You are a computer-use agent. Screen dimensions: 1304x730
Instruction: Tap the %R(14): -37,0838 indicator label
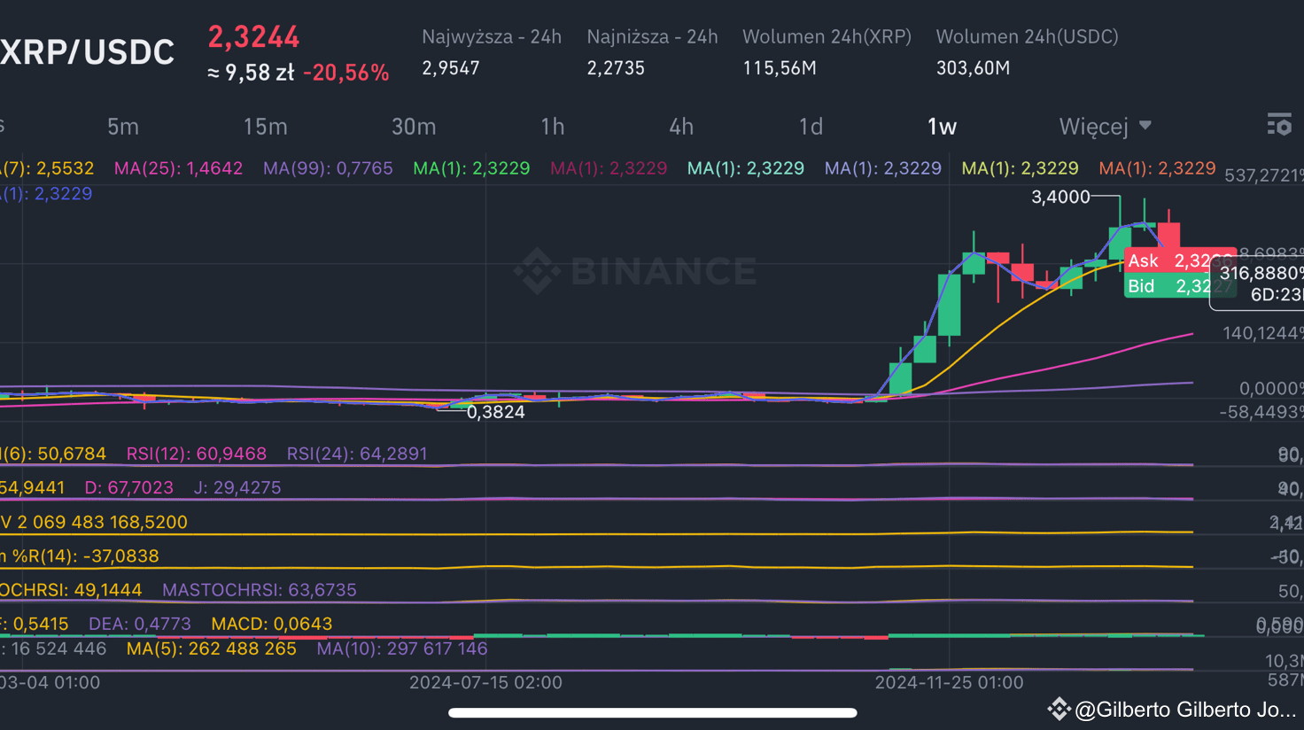click(x=80, y=556)
